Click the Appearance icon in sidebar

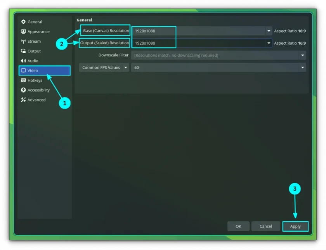[23, 31]
